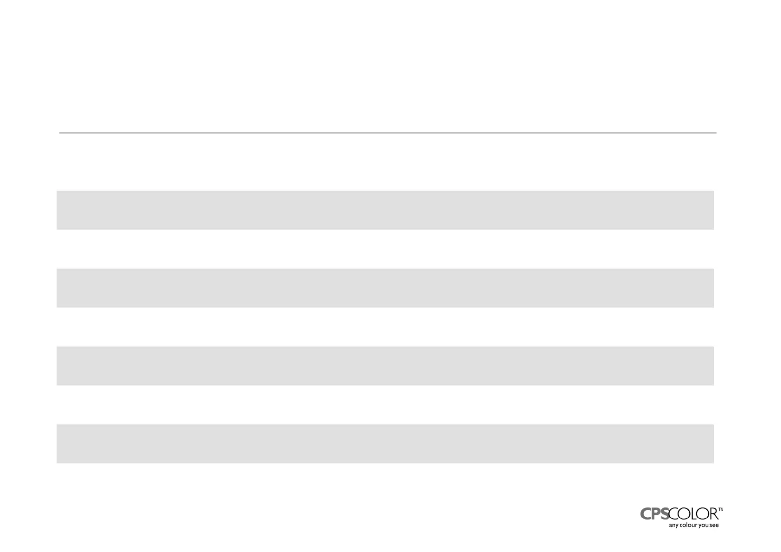Image resolution: width=781 pixels, height=552 pixels.
Task: Click the TM trademark symbol beside the logo
Action: [721, 509]
